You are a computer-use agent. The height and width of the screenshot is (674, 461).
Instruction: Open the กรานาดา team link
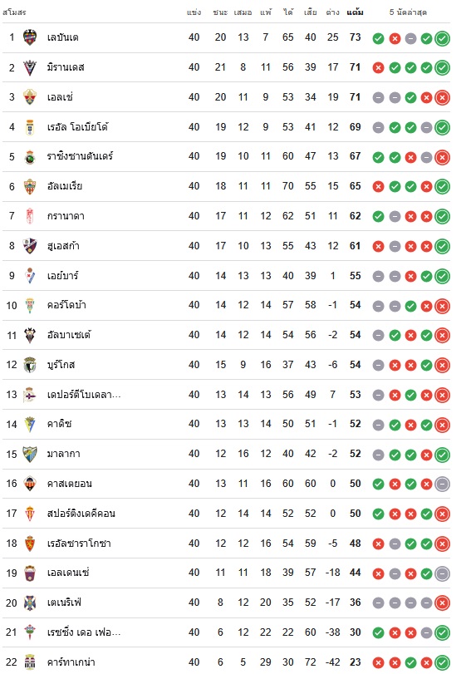pos(66,216)
